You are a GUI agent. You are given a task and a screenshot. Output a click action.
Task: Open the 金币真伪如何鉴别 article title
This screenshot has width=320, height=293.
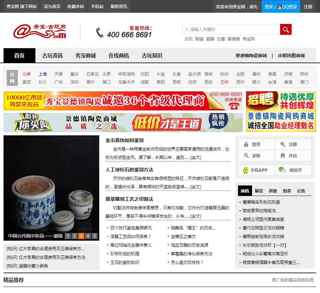coord(124,140)
